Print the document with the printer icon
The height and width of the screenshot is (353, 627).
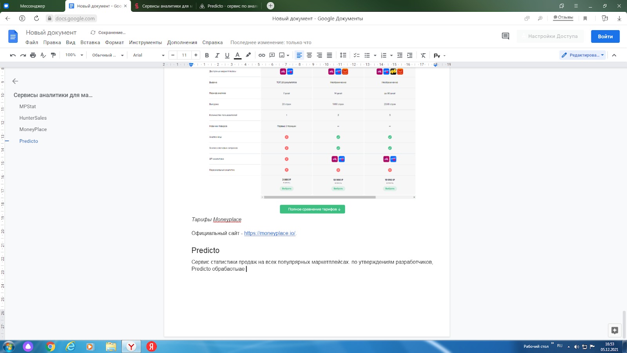click(x=33, y=55)
